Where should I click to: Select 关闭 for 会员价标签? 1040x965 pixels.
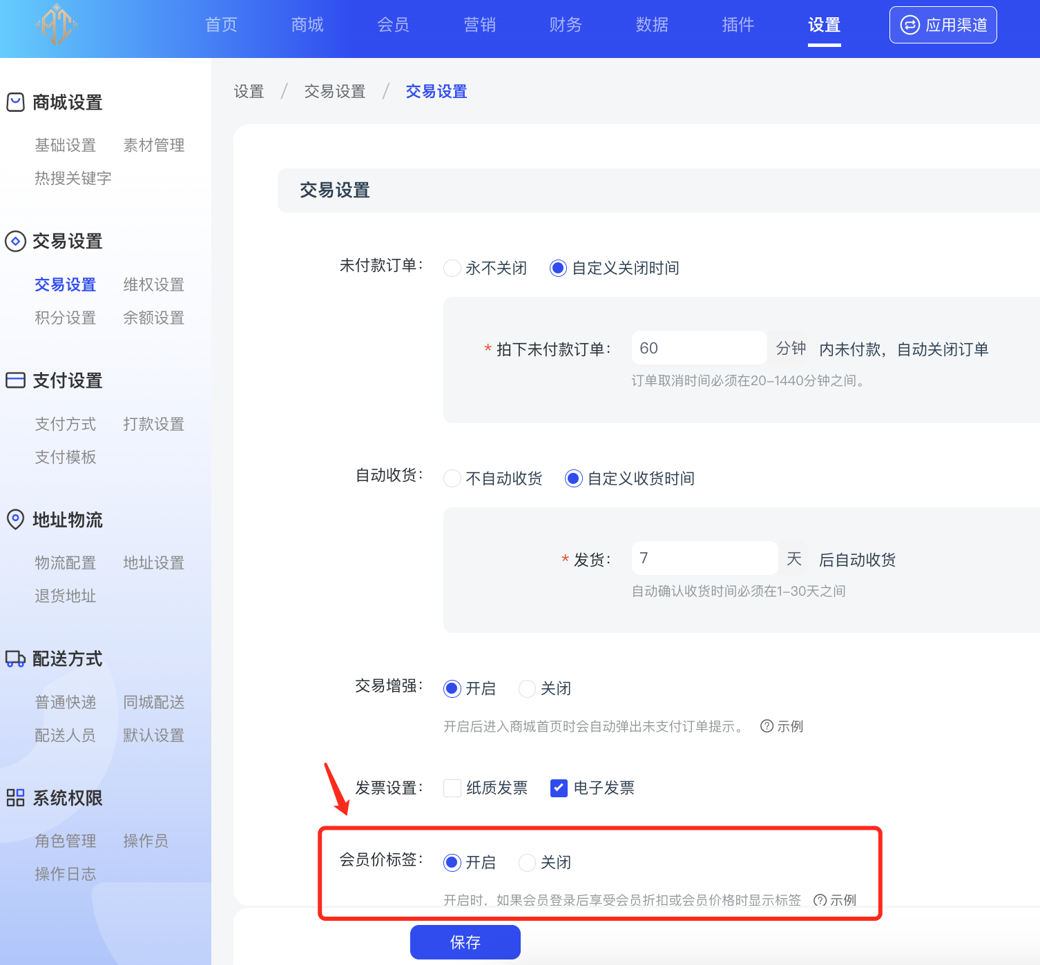(527, 862)
